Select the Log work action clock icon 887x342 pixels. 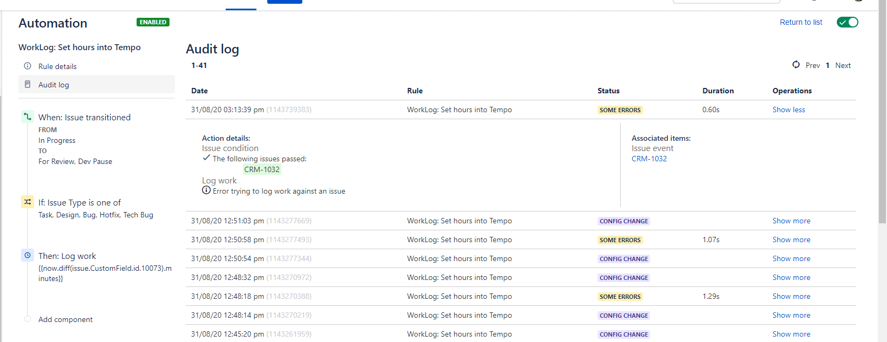(x=28, y=255)
